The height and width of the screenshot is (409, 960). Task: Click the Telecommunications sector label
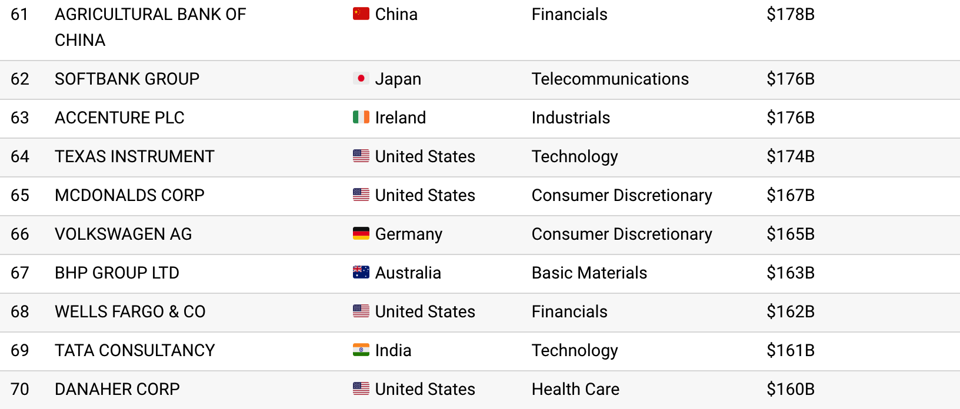click(610, 79)
